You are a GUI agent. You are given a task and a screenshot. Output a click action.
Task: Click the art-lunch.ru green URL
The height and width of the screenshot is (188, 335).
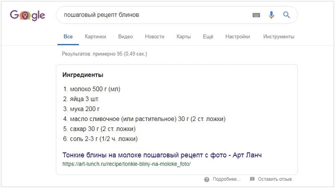pyautogui.click(x=126, y=164)
